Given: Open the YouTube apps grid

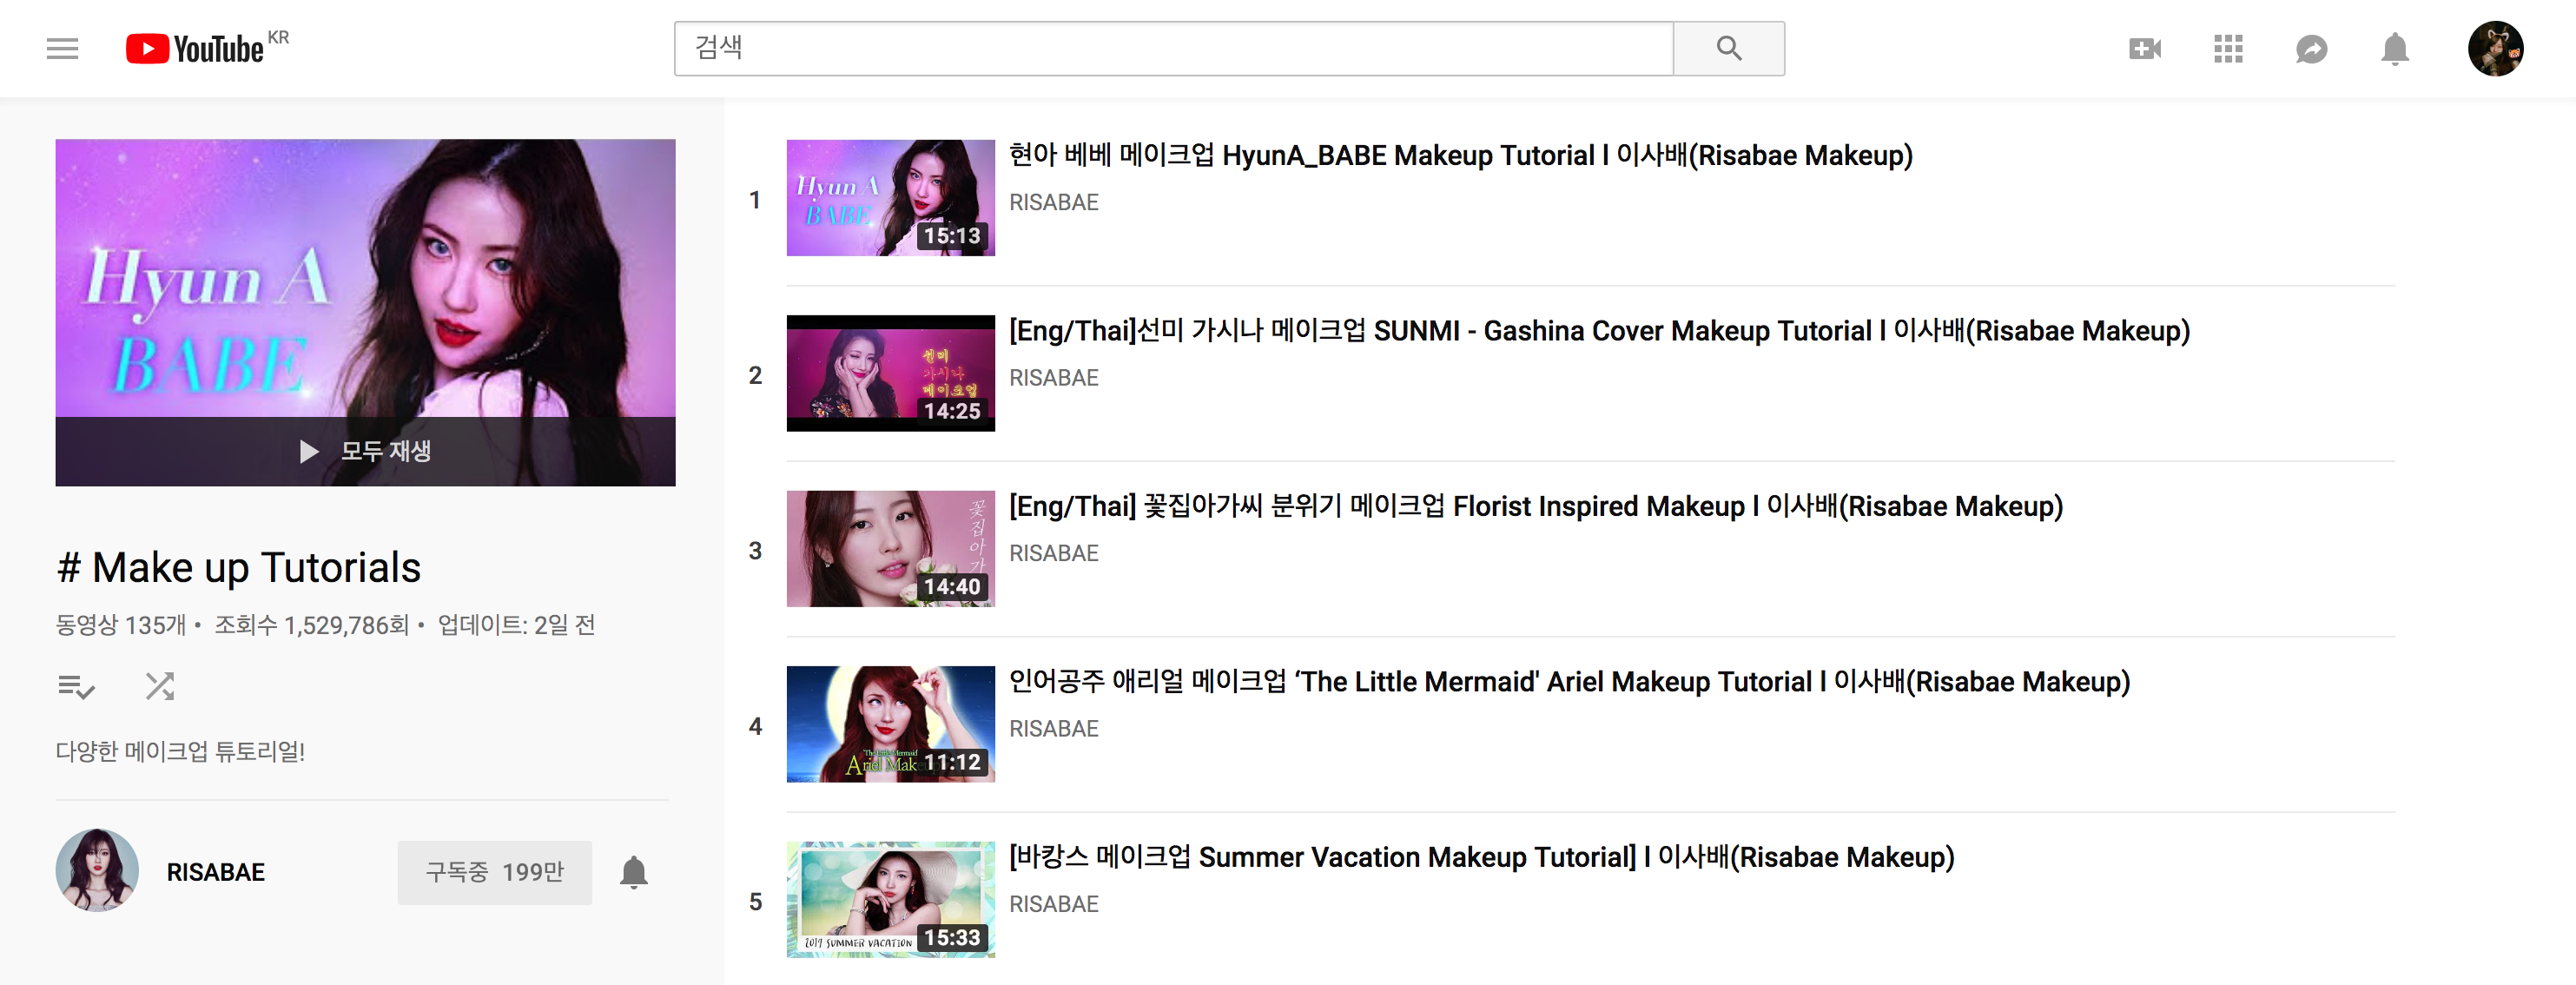Looking at the screenshot, I should (2228, 48).
